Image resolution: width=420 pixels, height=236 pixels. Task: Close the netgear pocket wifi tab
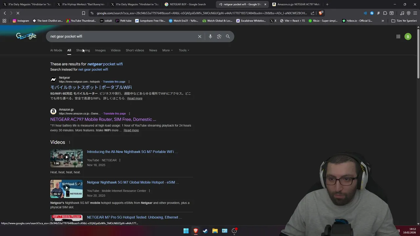pos(265,4)
